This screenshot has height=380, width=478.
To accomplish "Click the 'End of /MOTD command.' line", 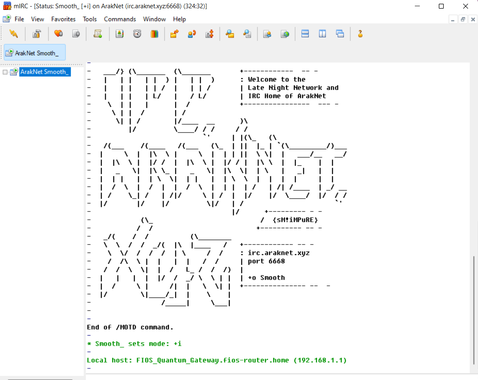I will click(130, 327).
